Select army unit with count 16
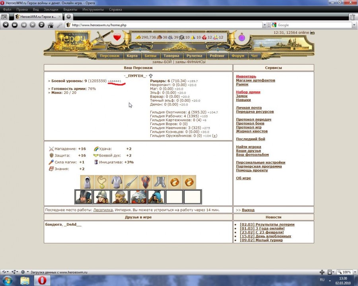The image size is (358, 286). [138, 197]
